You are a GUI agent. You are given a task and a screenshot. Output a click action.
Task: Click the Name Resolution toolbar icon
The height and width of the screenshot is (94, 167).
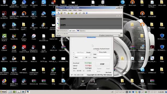pyautogui.click(x=64, y=13)
